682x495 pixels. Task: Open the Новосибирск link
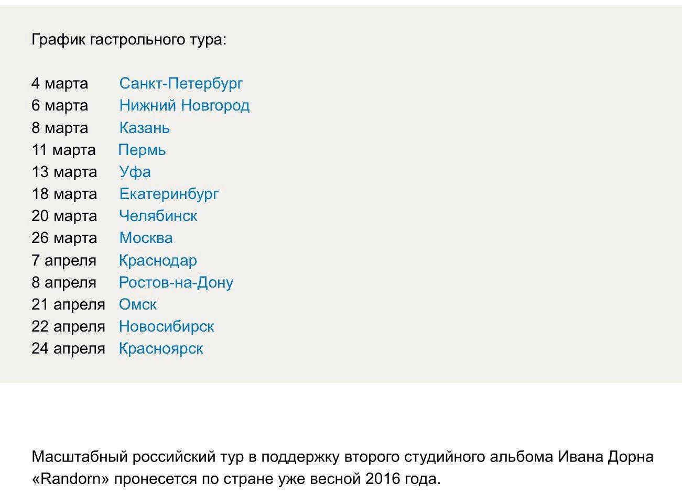(167, 326)
